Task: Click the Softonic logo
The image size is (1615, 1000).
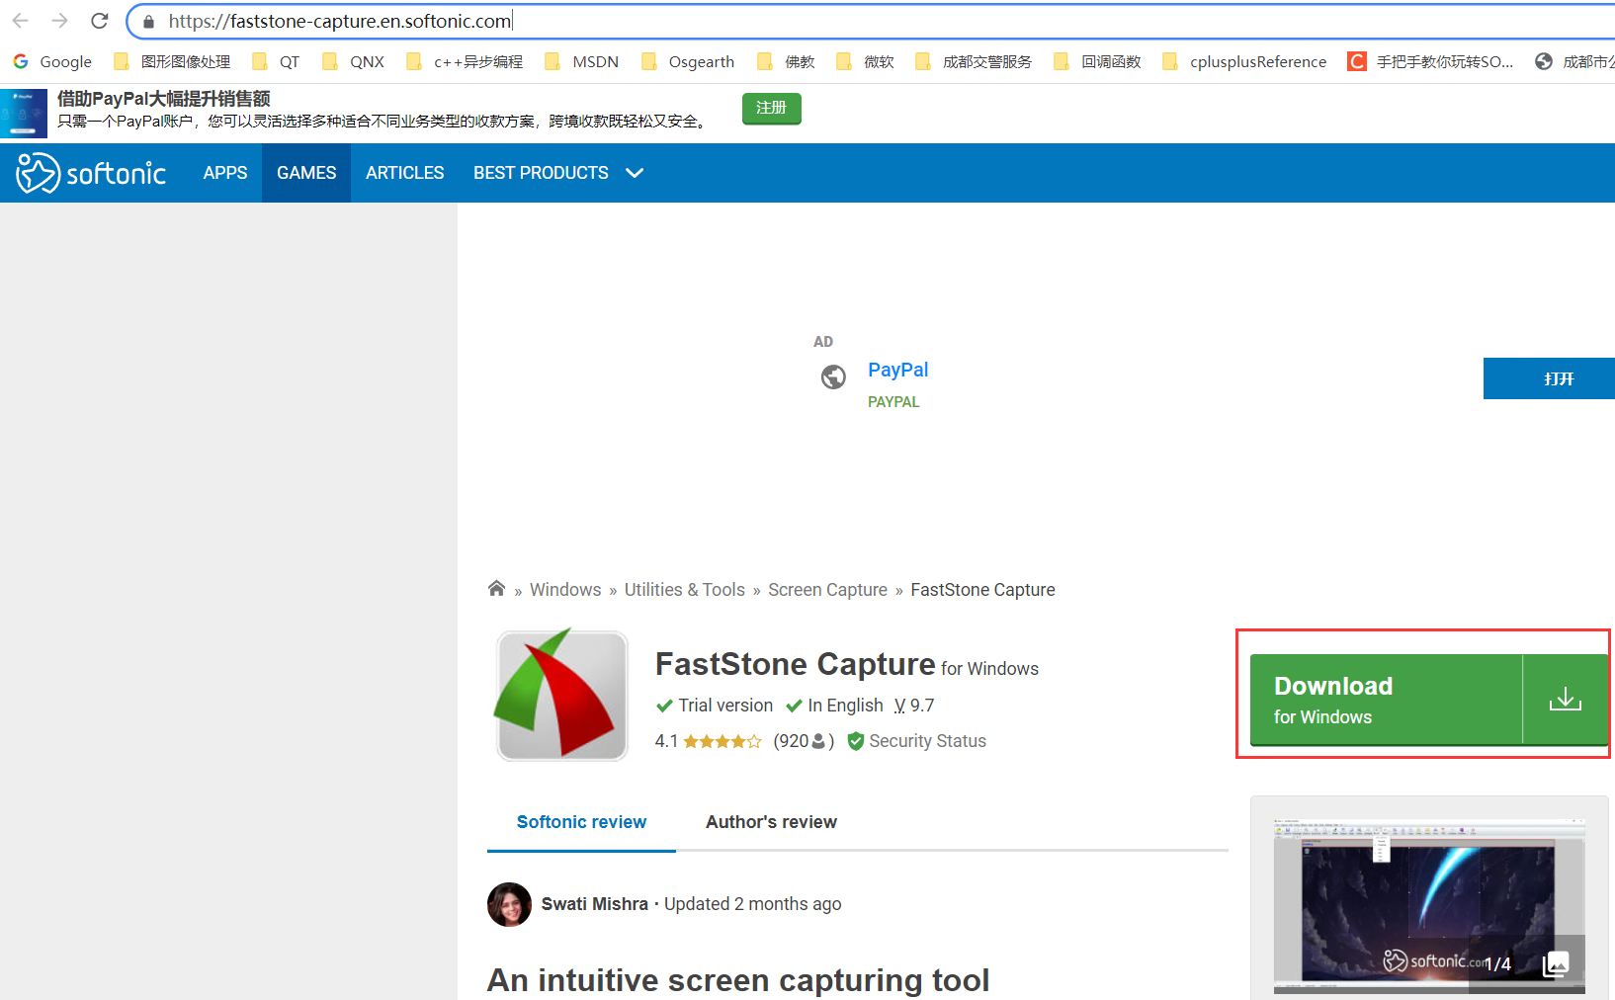Action: pos(90,172)
